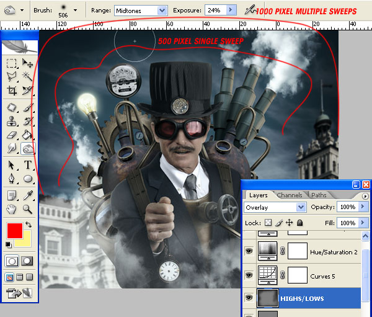Switch to the Channels tab
The height and width of the screenshot is (317, 372).
click(290, 195)
